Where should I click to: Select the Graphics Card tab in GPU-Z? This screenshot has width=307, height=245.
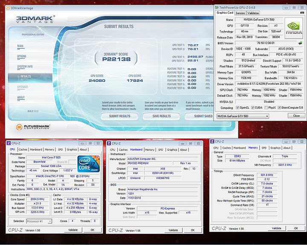click(225, 13)
